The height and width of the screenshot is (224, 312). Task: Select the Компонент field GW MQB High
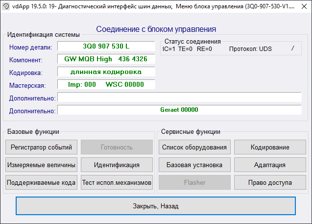point(106,59)
